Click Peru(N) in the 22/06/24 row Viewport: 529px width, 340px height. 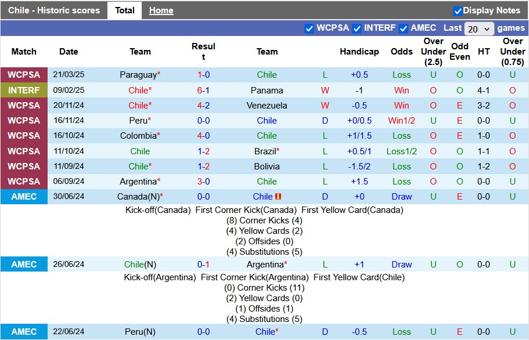tap(140, 332)
